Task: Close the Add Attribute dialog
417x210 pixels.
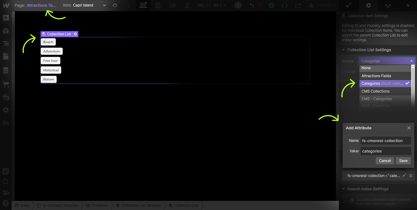Action: 409,128
